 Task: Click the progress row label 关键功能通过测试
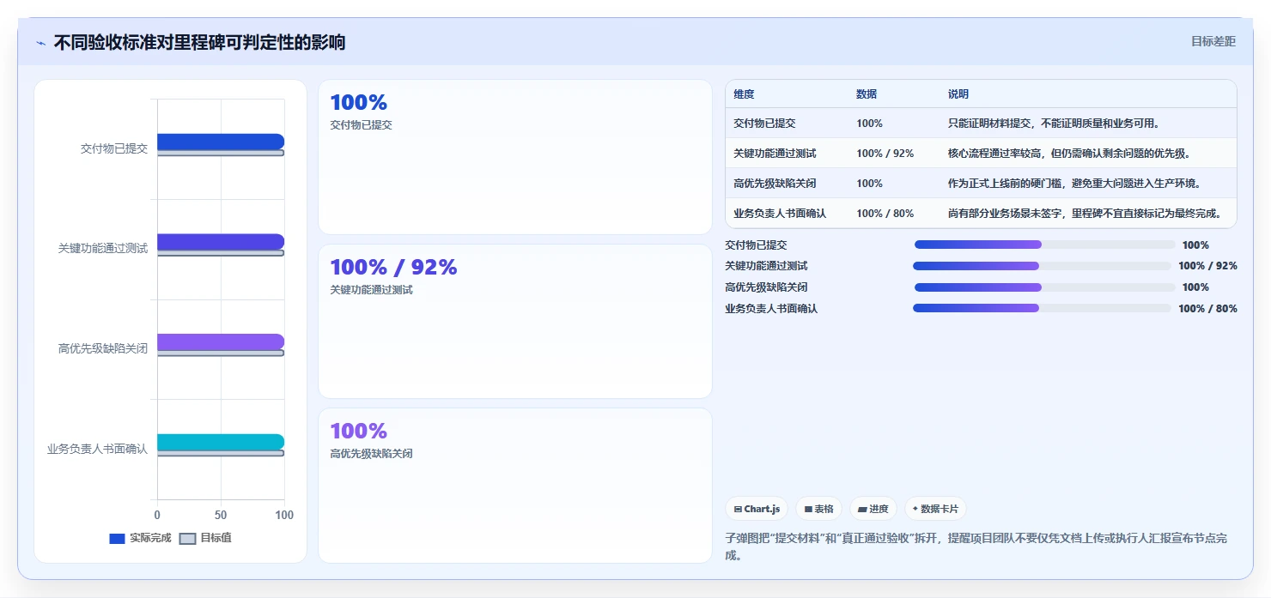click(x=766, y=266)
